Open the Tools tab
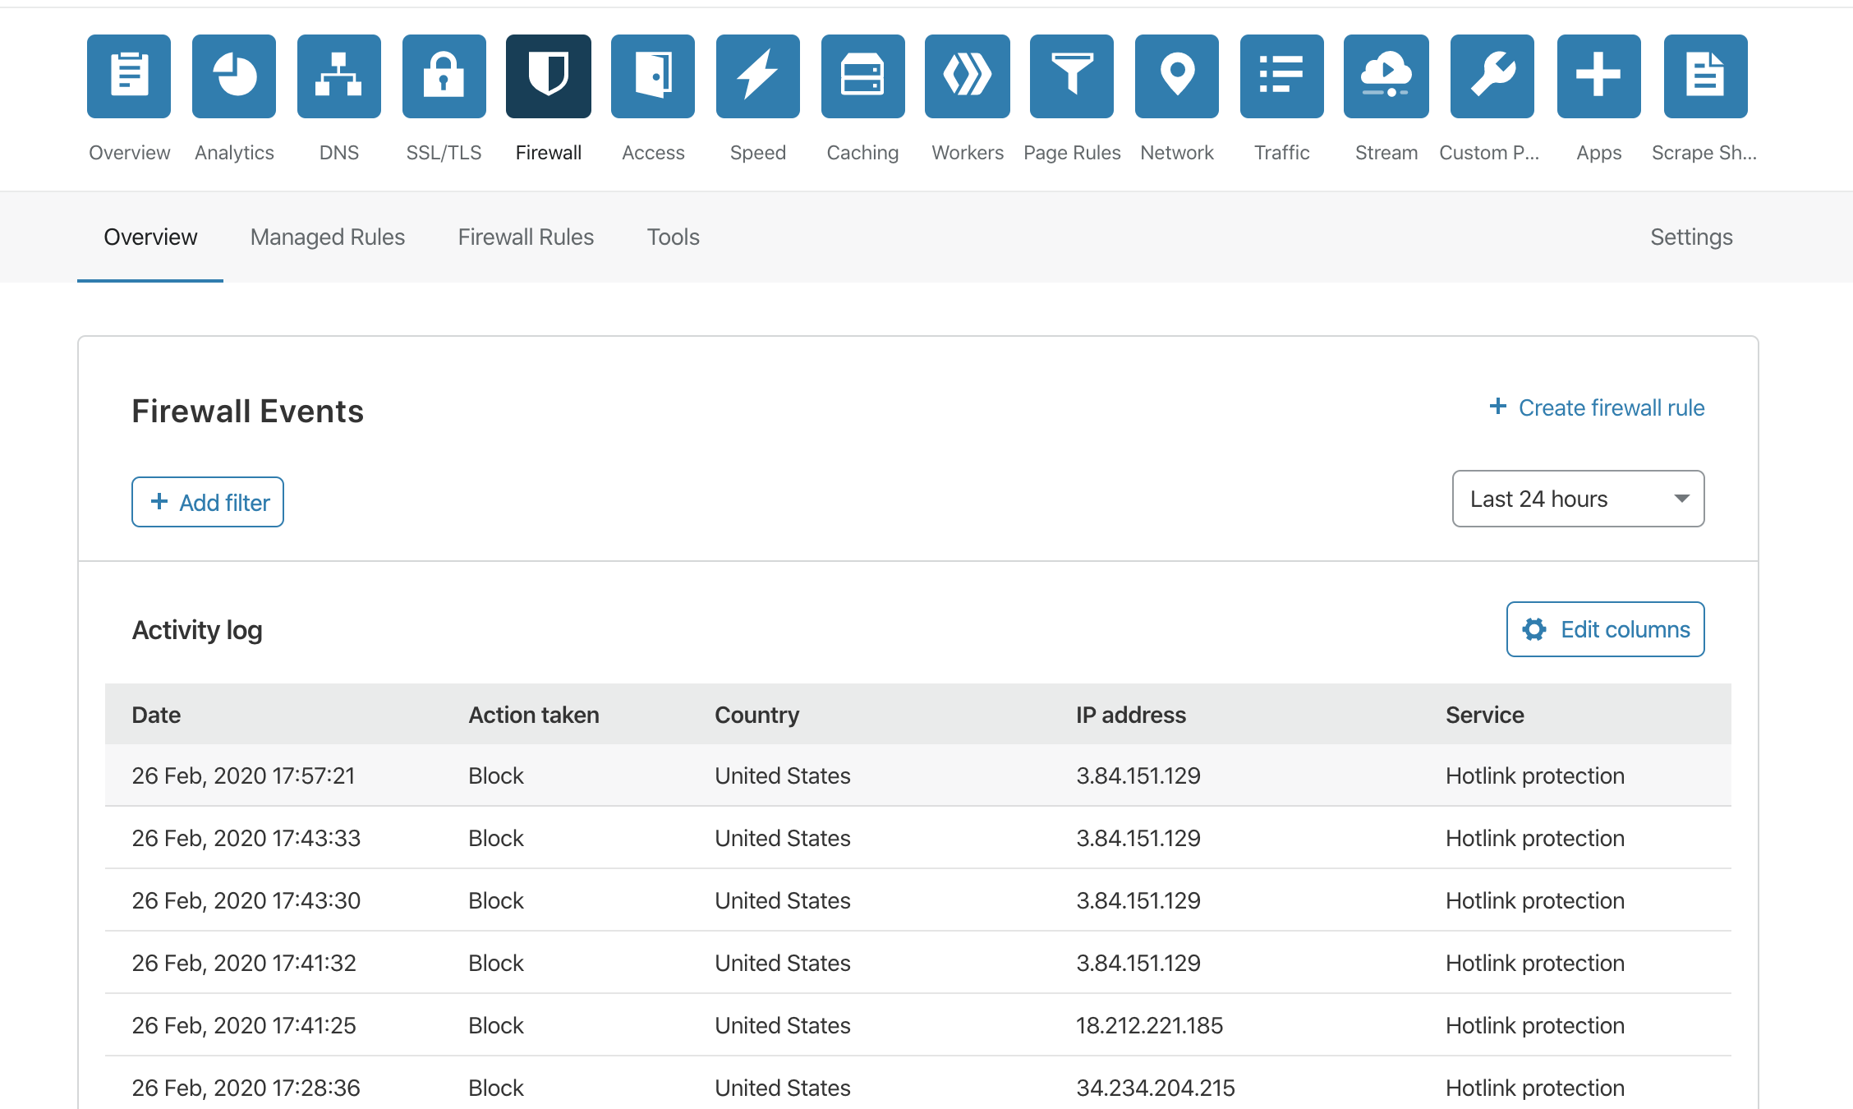The width and height of the screenshot is (1853, 1109). click(x=673, y=237)
